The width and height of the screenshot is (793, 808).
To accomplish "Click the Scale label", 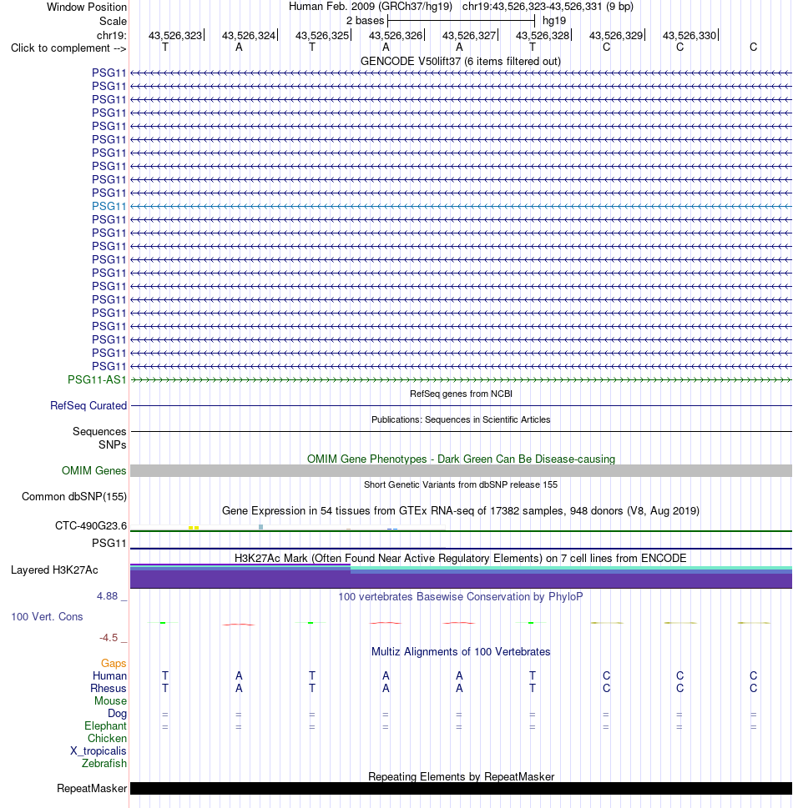I will pyautogui.click(x=113, y=21).
